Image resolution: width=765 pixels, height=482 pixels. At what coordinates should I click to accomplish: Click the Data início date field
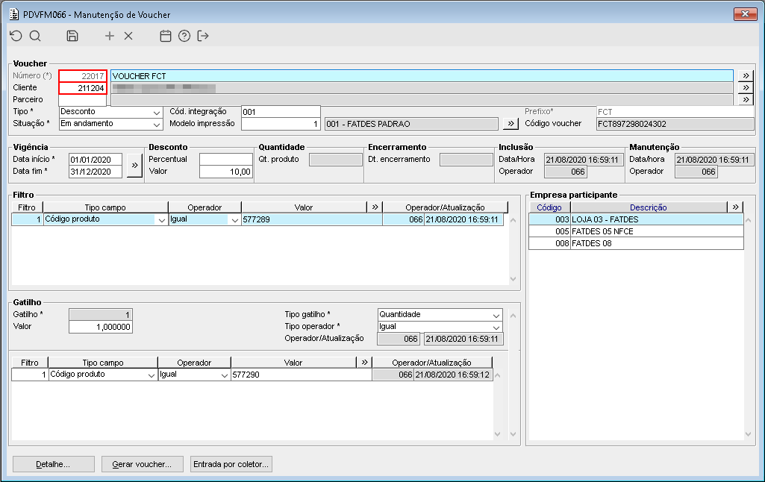point(95,160)
